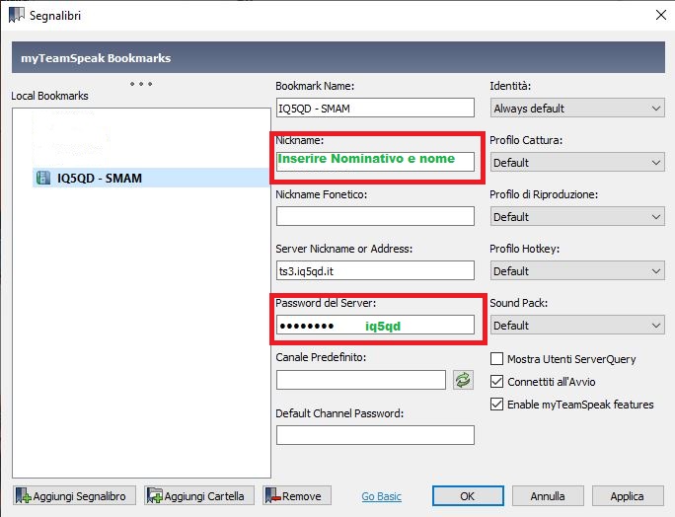Enable Mostra Utenti ServerQuery checkbox

(496, 359)
